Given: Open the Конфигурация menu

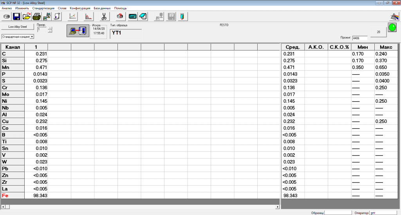Looking at the screenshot, I should [80, 8].
